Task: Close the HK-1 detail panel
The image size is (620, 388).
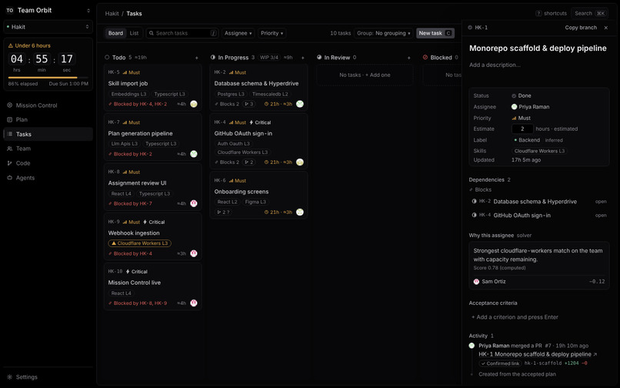Action: click(x=606, y=28)
